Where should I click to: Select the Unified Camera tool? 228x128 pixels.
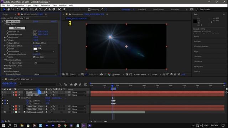tap(22, 9)
